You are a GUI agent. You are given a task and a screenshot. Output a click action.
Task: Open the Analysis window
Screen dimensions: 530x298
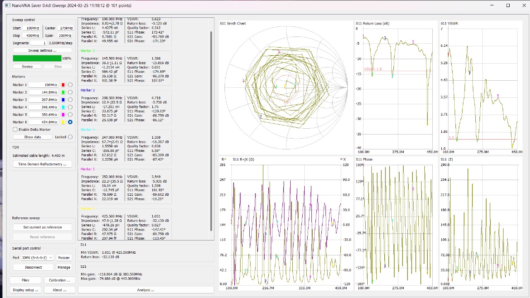(146, 290)
